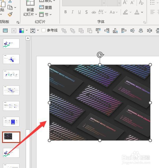
Task: Click the image rotation handle
Action: tap(100, 55)
